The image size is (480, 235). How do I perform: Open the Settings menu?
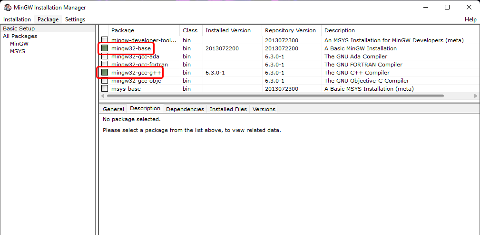[75, 19]
